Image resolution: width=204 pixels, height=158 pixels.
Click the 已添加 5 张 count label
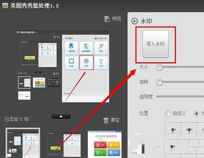pyautogui.click(x=16, y=119)
